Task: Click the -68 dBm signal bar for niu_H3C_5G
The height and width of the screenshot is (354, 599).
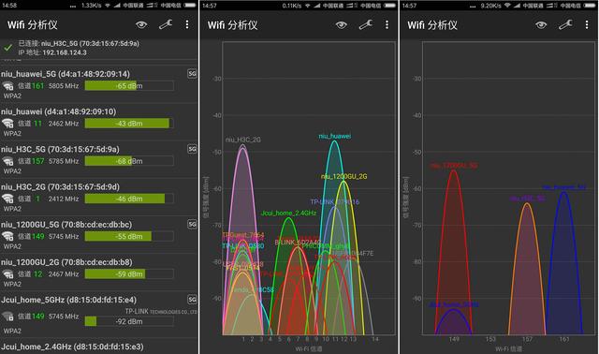Action: click(x=129, y=161)
